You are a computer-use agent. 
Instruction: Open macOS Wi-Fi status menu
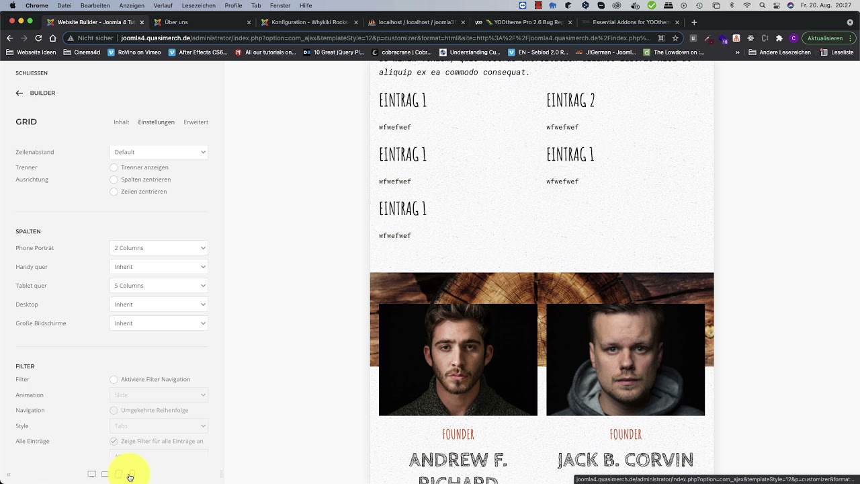point(747,5)
